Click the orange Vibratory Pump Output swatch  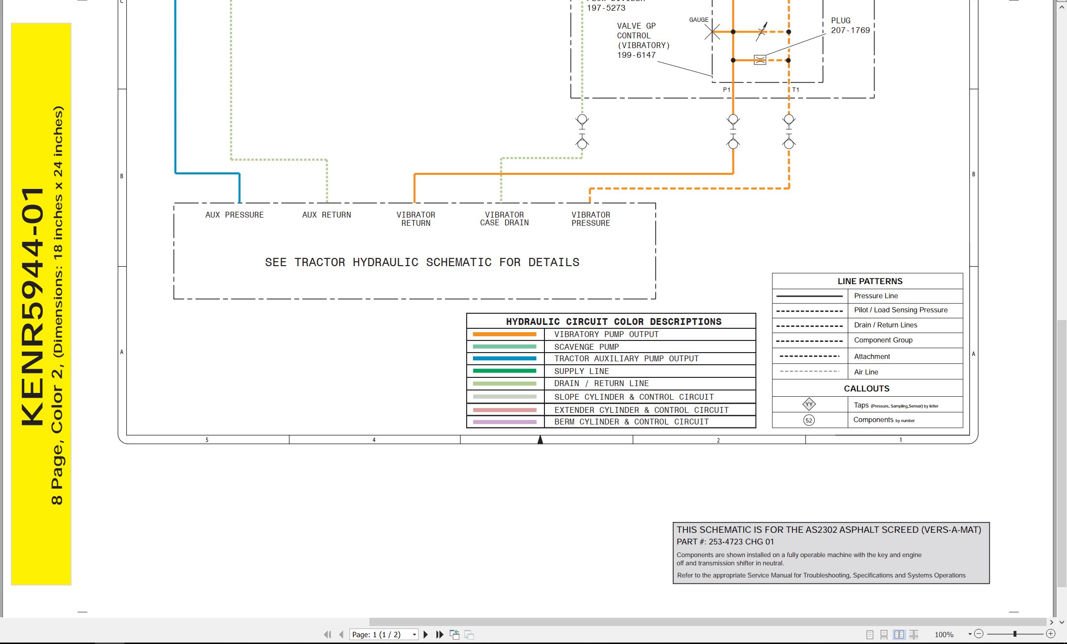tap(505, 334)
